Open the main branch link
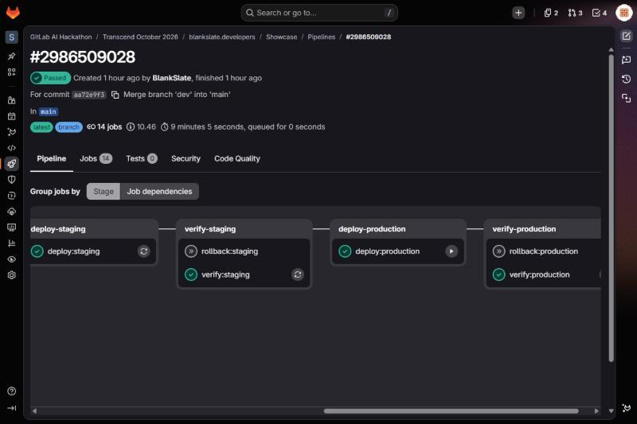 pyautogui.click(x=49, y=111)
